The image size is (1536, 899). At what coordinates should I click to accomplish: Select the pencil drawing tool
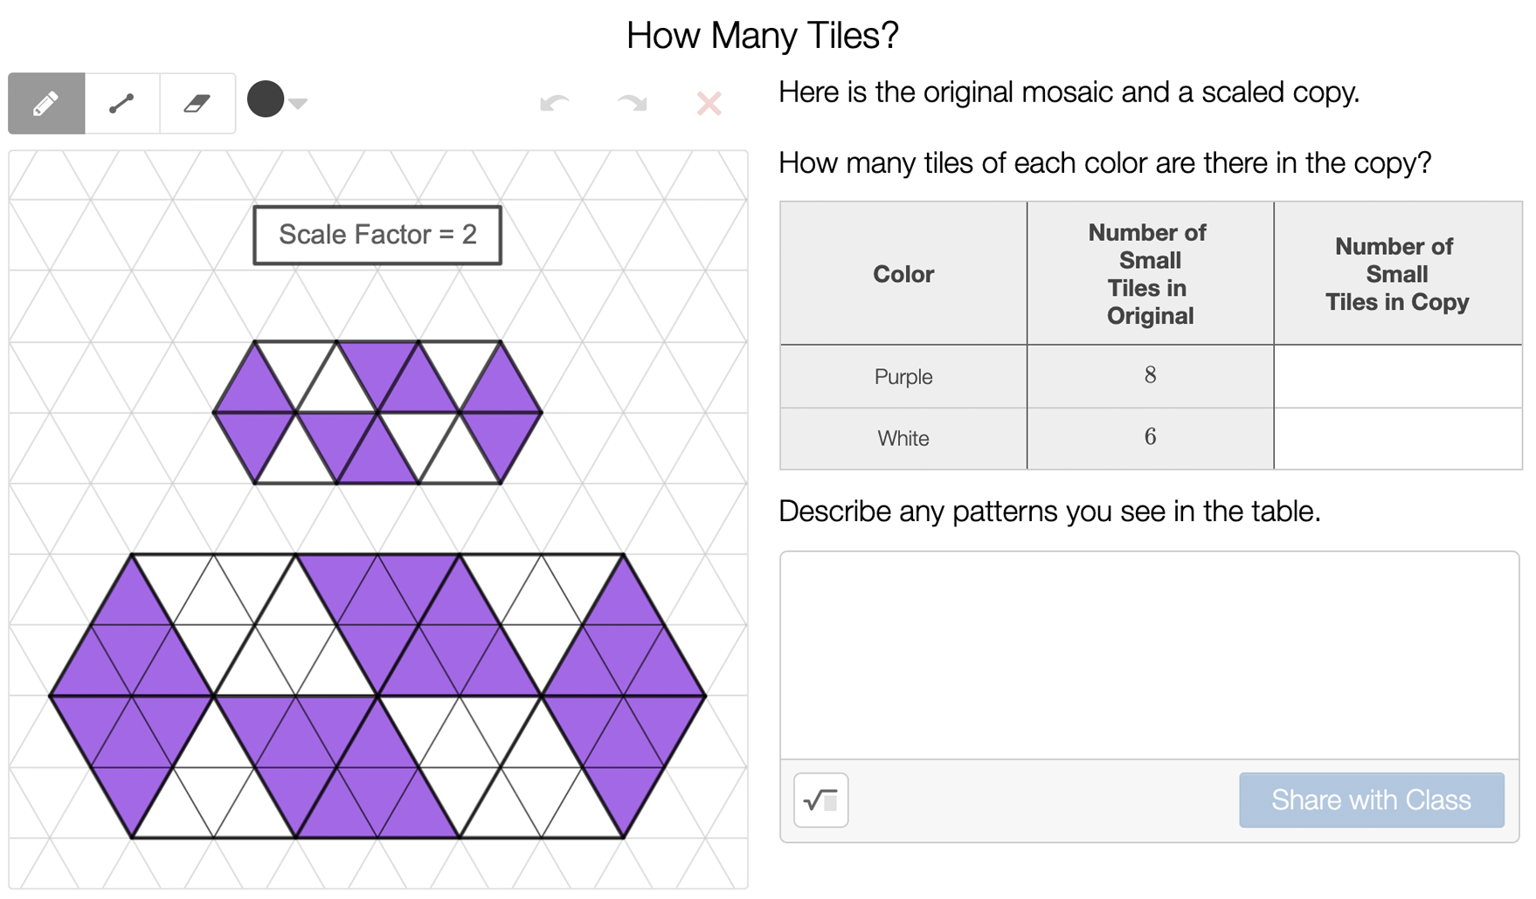(46, 104)
